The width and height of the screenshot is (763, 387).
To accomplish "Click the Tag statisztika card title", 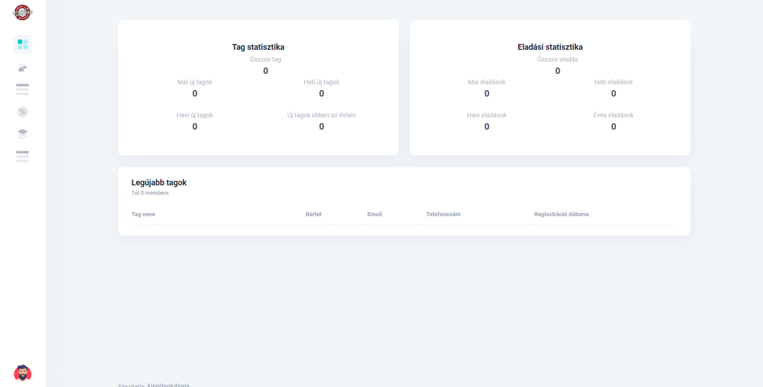I will coord(258,46).
